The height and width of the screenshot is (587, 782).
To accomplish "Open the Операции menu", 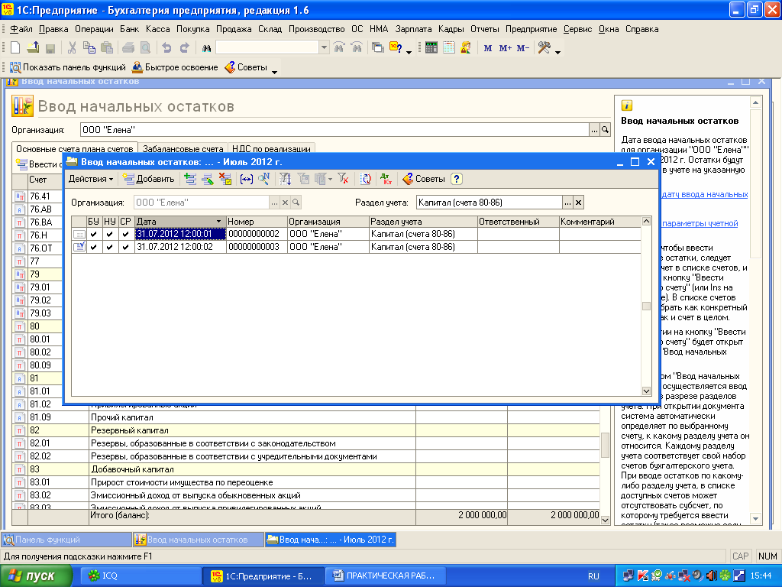I will 94,29.
